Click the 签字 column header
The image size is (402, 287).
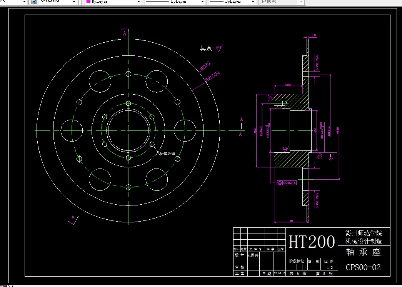coord(270,249)
